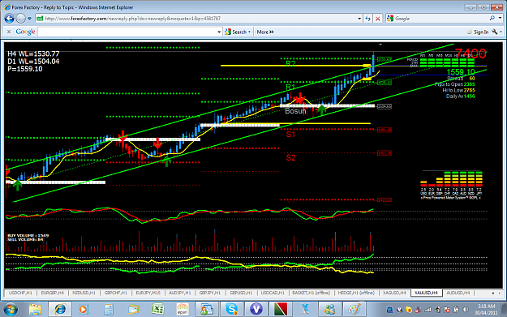This screenshot has height=317, width=507.
Task: Switch to the AUDJPY,H1 chart tab
Action: 180,293
